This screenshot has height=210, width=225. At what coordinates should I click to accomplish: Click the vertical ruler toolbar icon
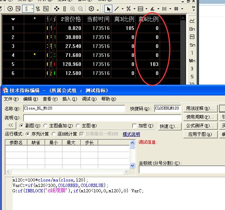[65, 9]
